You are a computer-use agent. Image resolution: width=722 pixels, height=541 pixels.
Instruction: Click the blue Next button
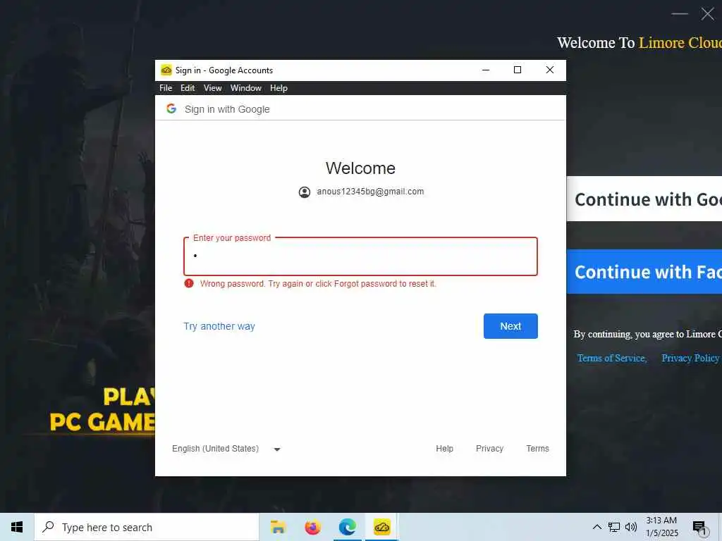[x=510, y=326]
